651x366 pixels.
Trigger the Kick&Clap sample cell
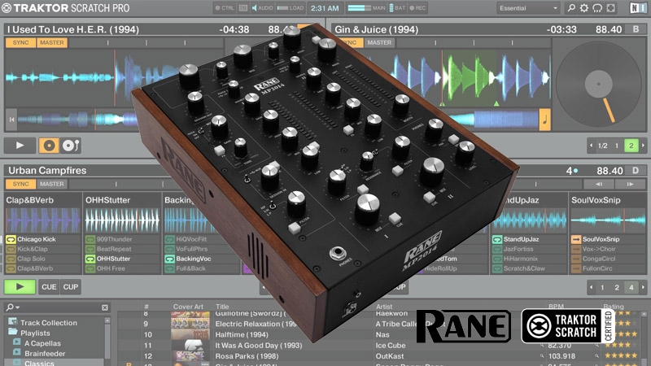43,249
